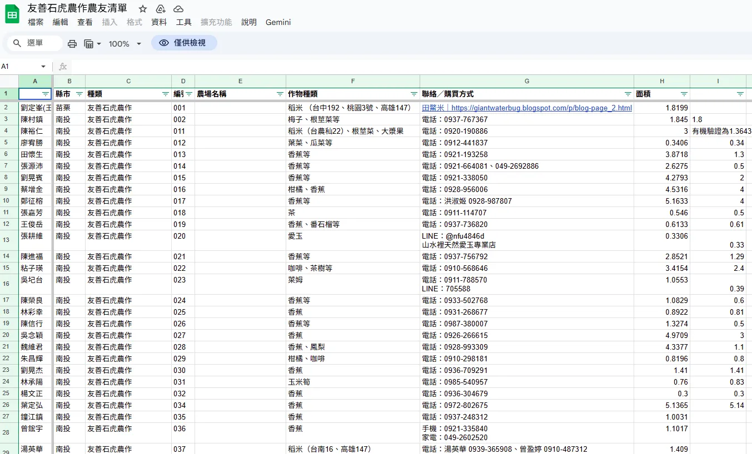Open the 作物種類 column filter
This screenshot has width=752, height=454.
click(414, 94)
